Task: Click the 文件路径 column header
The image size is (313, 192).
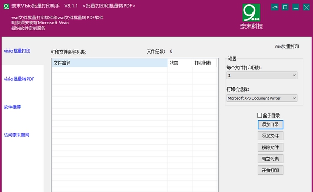Action: (110, 63)
